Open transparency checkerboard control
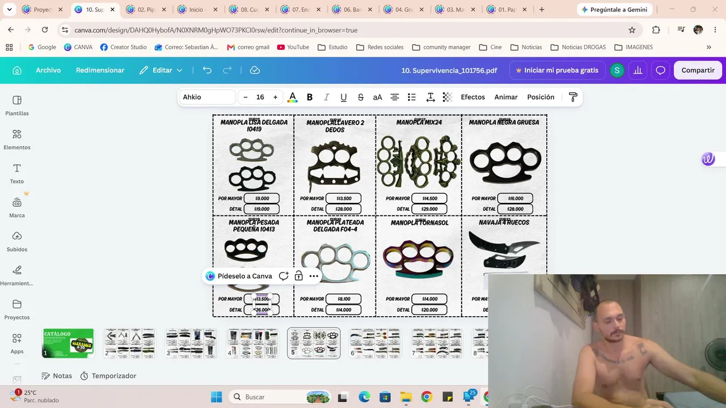This screenshot has height=408, width=726. 448,97
